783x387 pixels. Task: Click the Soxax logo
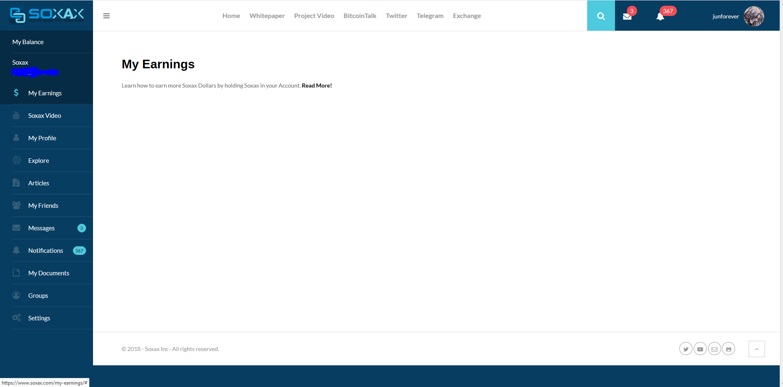(x=47, y=16)
